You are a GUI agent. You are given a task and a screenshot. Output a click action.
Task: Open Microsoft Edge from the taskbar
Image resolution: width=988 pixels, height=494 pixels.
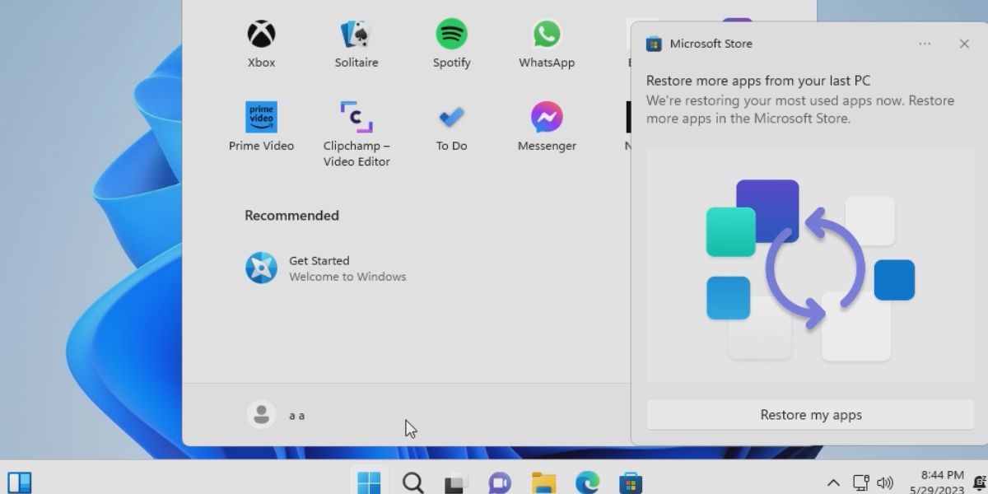(x=585, y=482)
